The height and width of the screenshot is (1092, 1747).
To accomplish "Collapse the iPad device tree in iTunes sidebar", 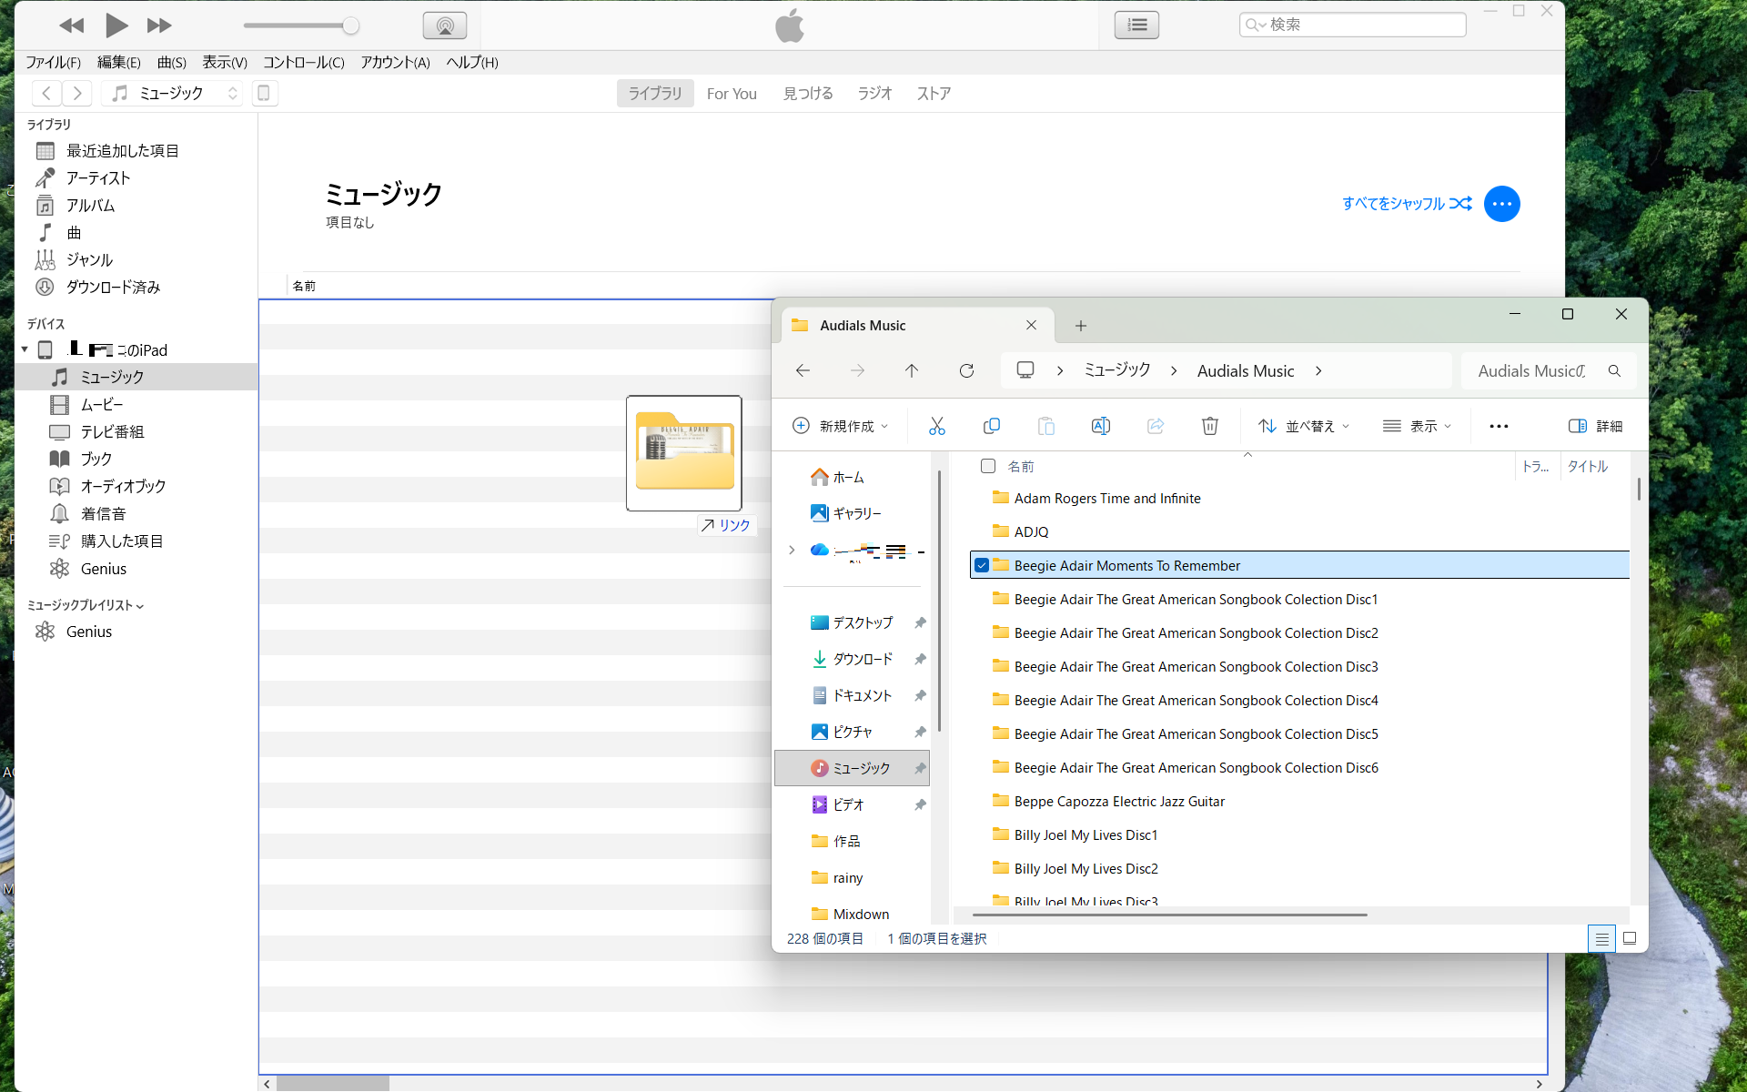I will tap(25, 349).
